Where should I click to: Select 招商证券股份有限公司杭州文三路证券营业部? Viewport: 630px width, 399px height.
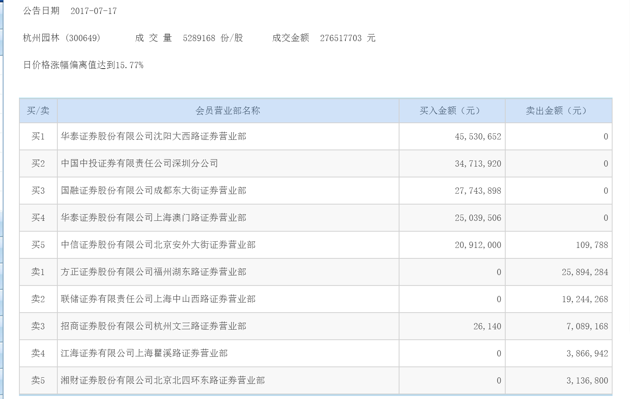[153, 326]
